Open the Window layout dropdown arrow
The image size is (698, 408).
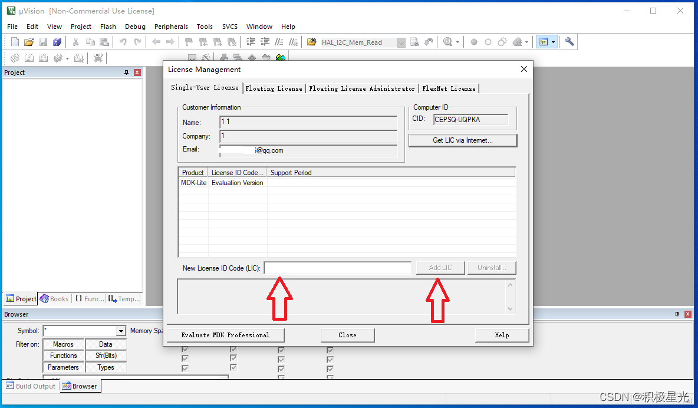(x=554, y=42)
